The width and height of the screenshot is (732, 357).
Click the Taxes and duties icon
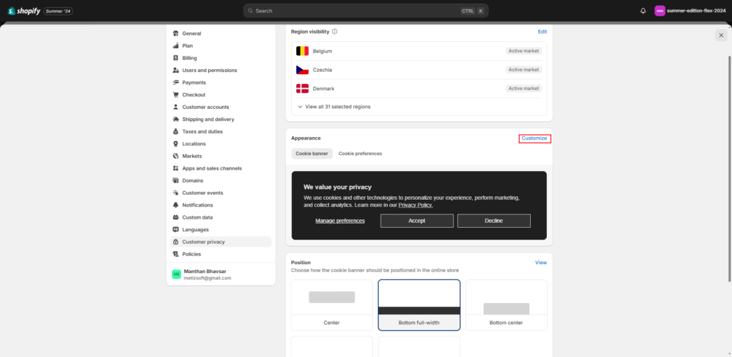[175, 131]
